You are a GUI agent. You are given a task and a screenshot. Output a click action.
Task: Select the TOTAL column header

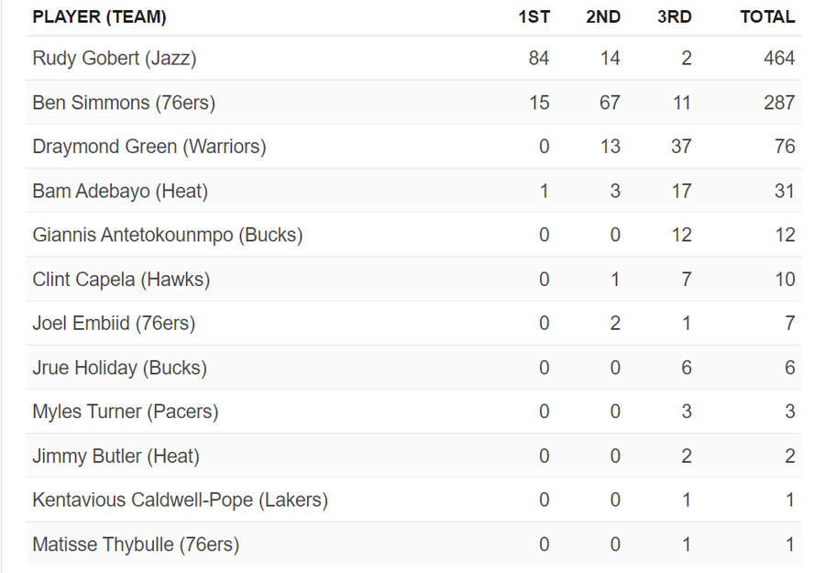click(x=767, y=17)
